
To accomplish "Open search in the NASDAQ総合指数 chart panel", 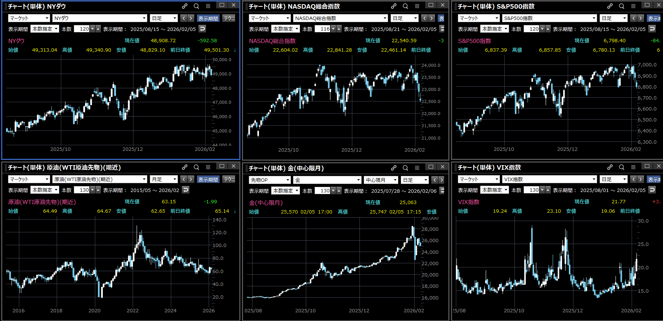I will (x=405, y=6).
